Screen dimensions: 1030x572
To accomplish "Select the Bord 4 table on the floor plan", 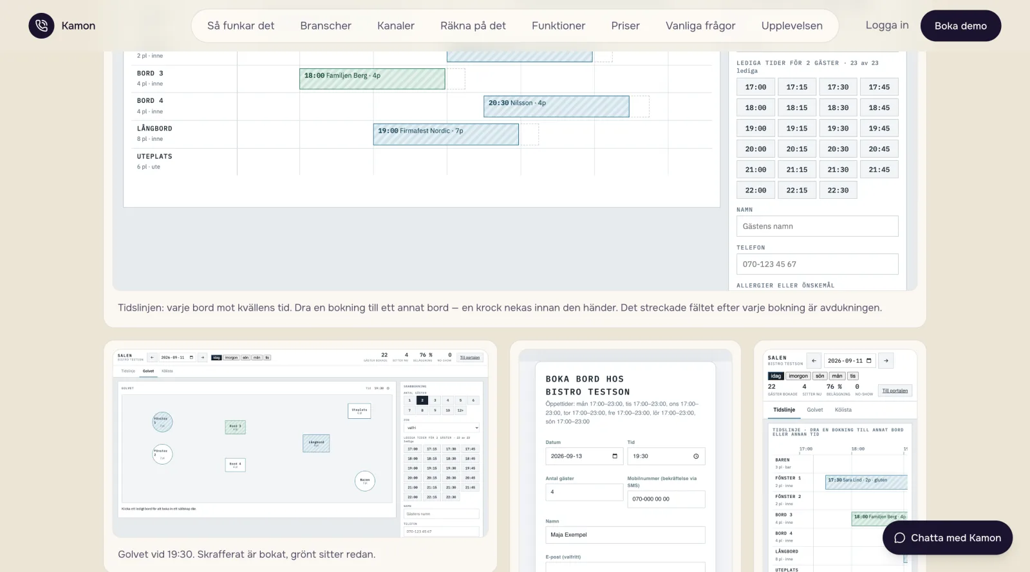I will click(x=235, y=465).
